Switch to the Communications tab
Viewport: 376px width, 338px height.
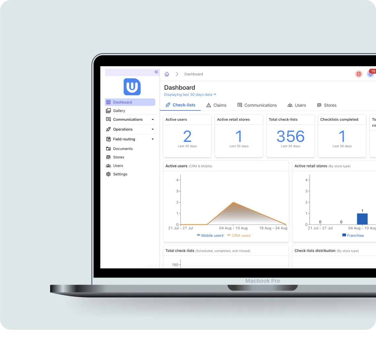coord(257,105)
